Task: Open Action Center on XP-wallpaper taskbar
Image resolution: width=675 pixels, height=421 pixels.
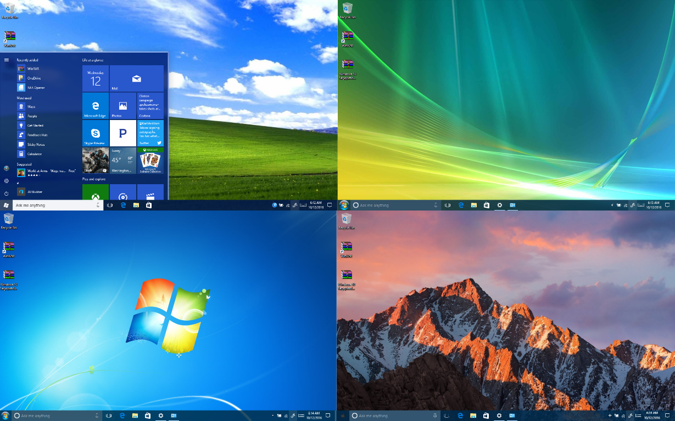Action: tap(330, 205)
